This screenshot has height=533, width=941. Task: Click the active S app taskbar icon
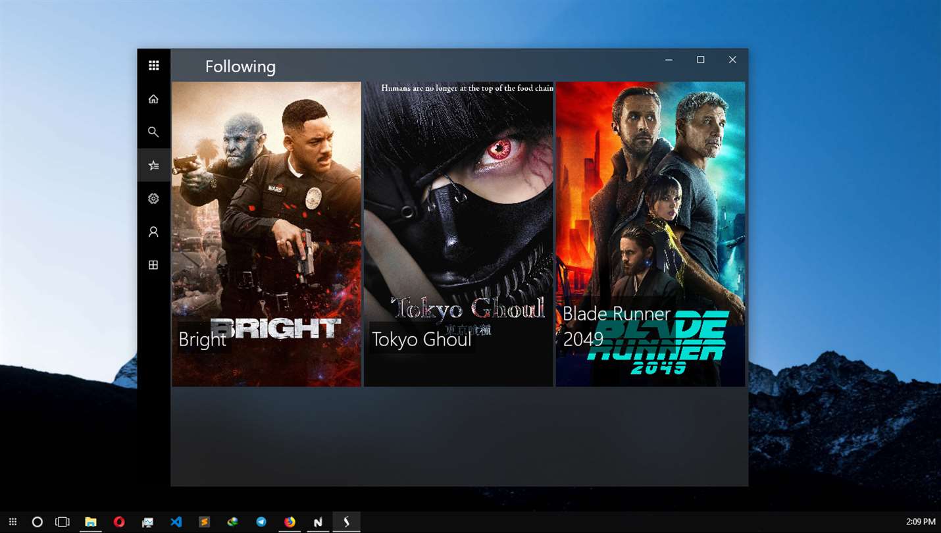pyautogui.click(x=346, y=522)
